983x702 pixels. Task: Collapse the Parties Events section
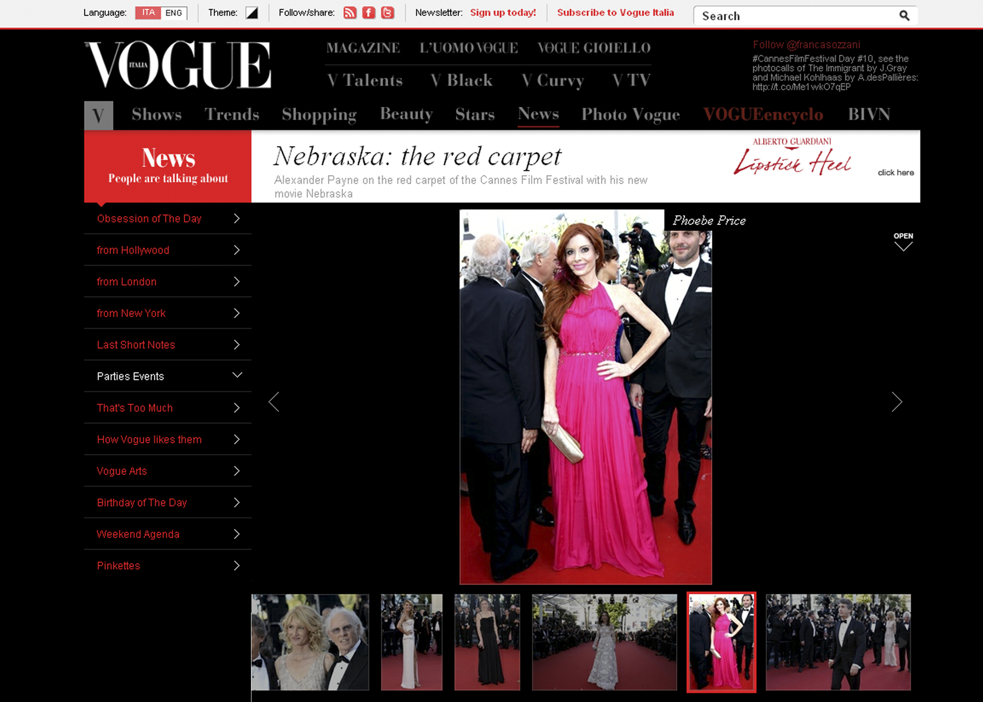[x=237, y=376]
